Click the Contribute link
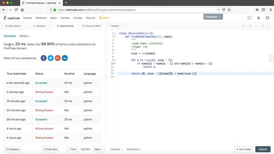Image resolution: width=274 pixels, height=154 pixels. point(134,149)
